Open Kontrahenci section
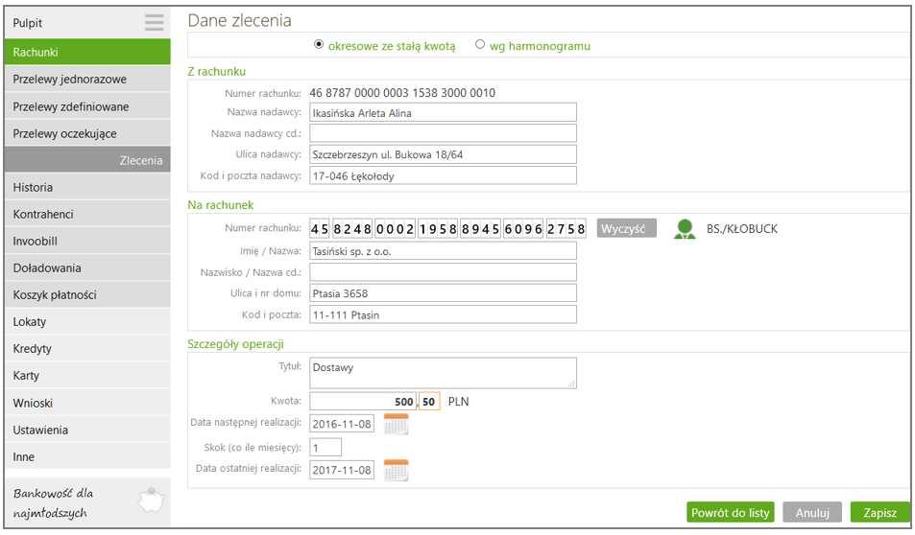Screen dimensions: 915x535 click(87, 214)
